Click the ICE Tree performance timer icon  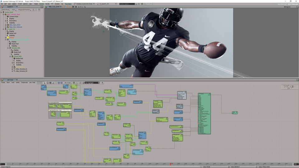[80, 83]
